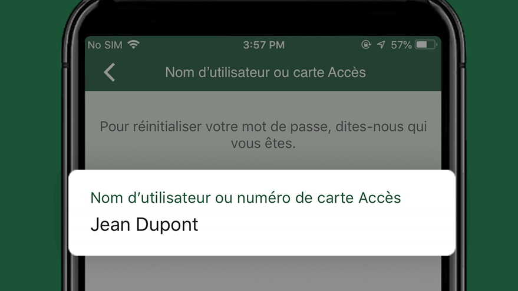This screenshot has height=291, width=518.
Task: Click the word Dupont in the username field
Action: click(x=167, y=224)
